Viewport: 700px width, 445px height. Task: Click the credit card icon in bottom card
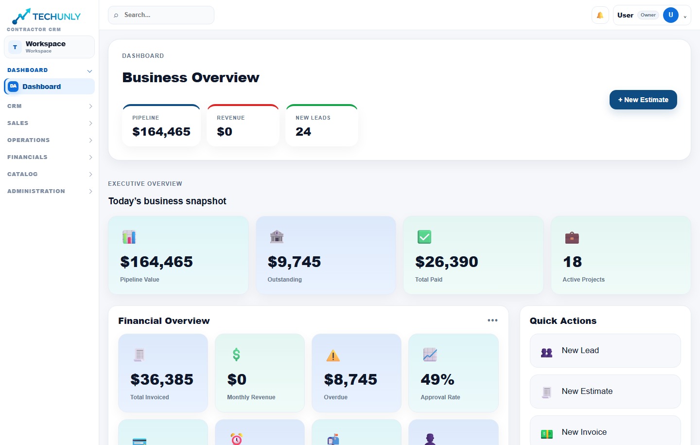point(140,441)
